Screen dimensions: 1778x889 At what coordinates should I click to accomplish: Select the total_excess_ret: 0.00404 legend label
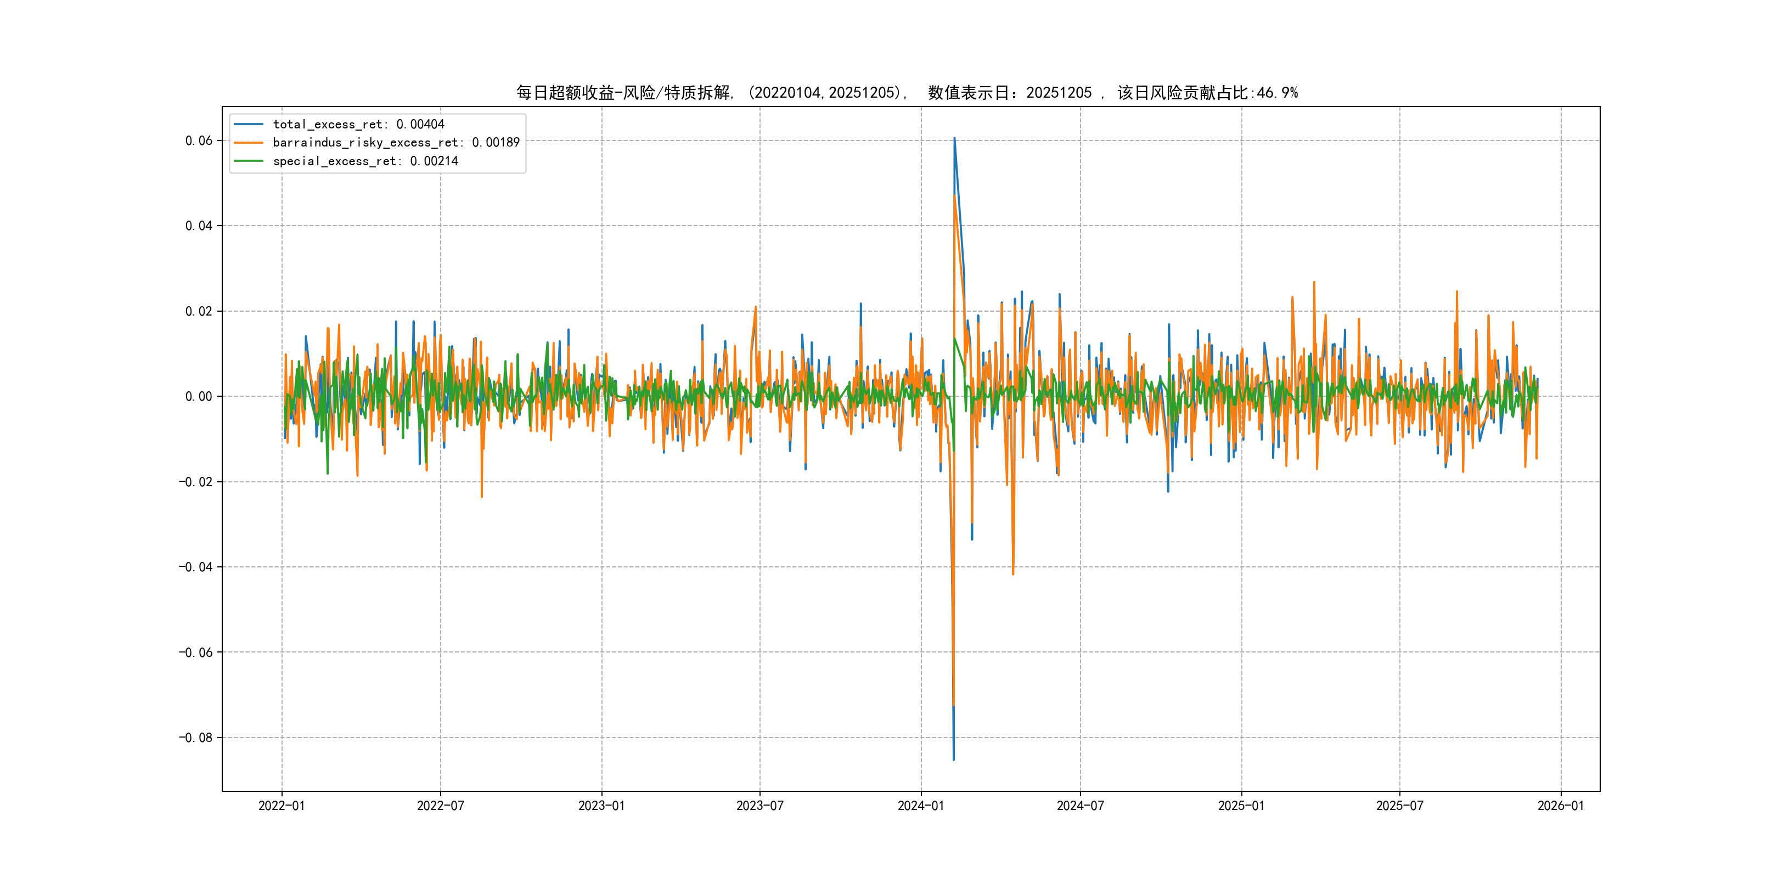(358, 124)
